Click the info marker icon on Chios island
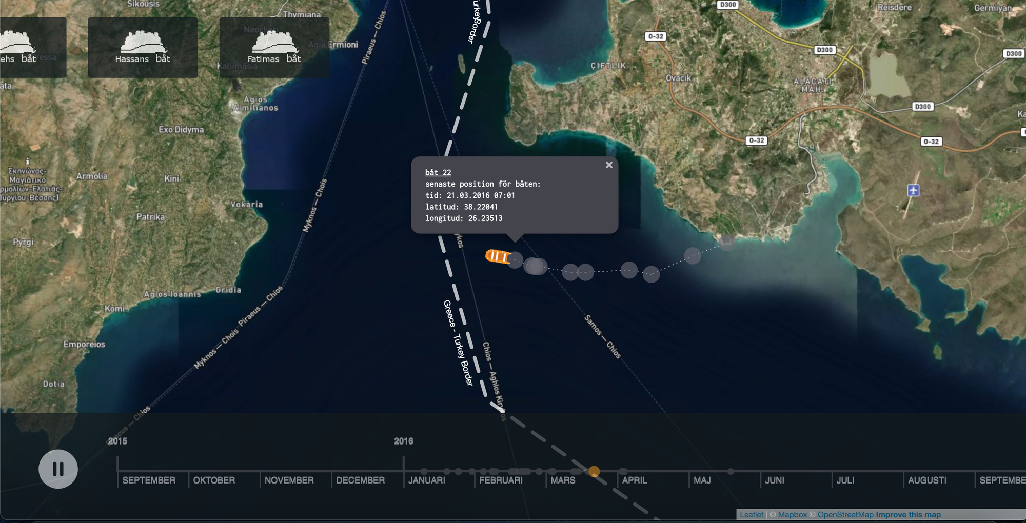This screenshot has height=523, width=1026. pyautogui.click(x=28, y=162)
